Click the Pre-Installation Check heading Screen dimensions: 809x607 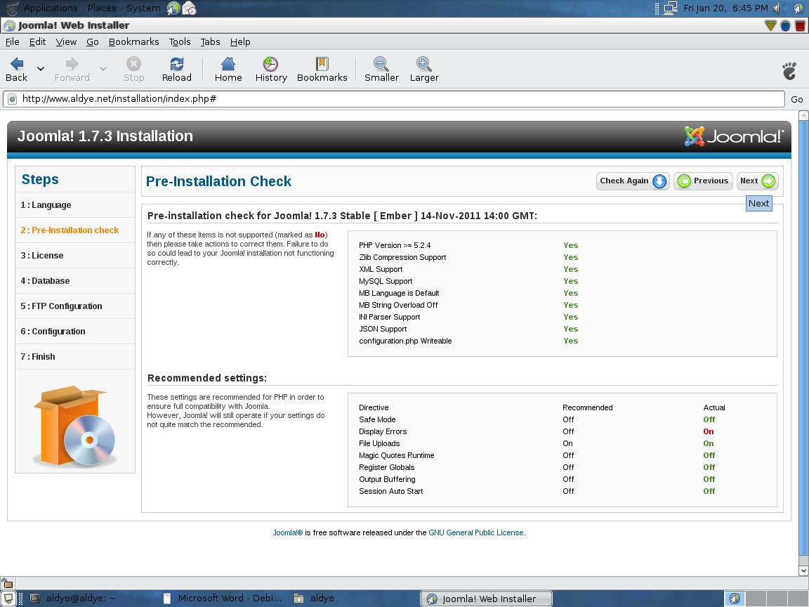tap(218, 181)
